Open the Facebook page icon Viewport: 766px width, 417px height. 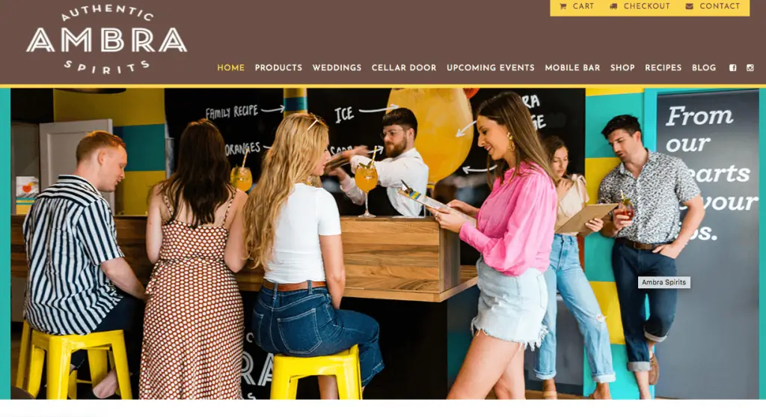point(733,68)
